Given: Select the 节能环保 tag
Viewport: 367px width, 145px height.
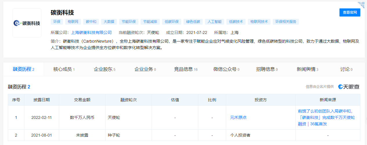Looking at the screenshot, I should (x=129, y=22).
